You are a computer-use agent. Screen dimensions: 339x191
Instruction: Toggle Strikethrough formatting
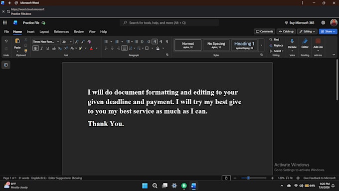tap(54, 48)
